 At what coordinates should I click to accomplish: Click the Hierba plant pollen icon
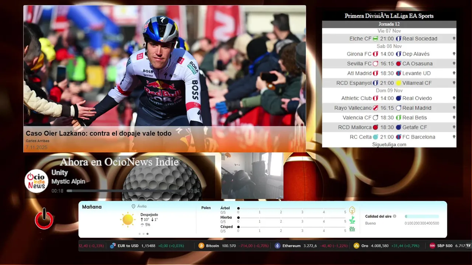coord(352,220)
